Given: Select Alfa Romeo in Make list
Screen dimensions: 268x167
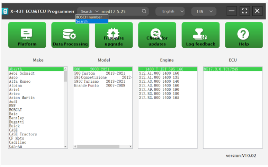Looking at the screenshot, I should pos(20,81).
